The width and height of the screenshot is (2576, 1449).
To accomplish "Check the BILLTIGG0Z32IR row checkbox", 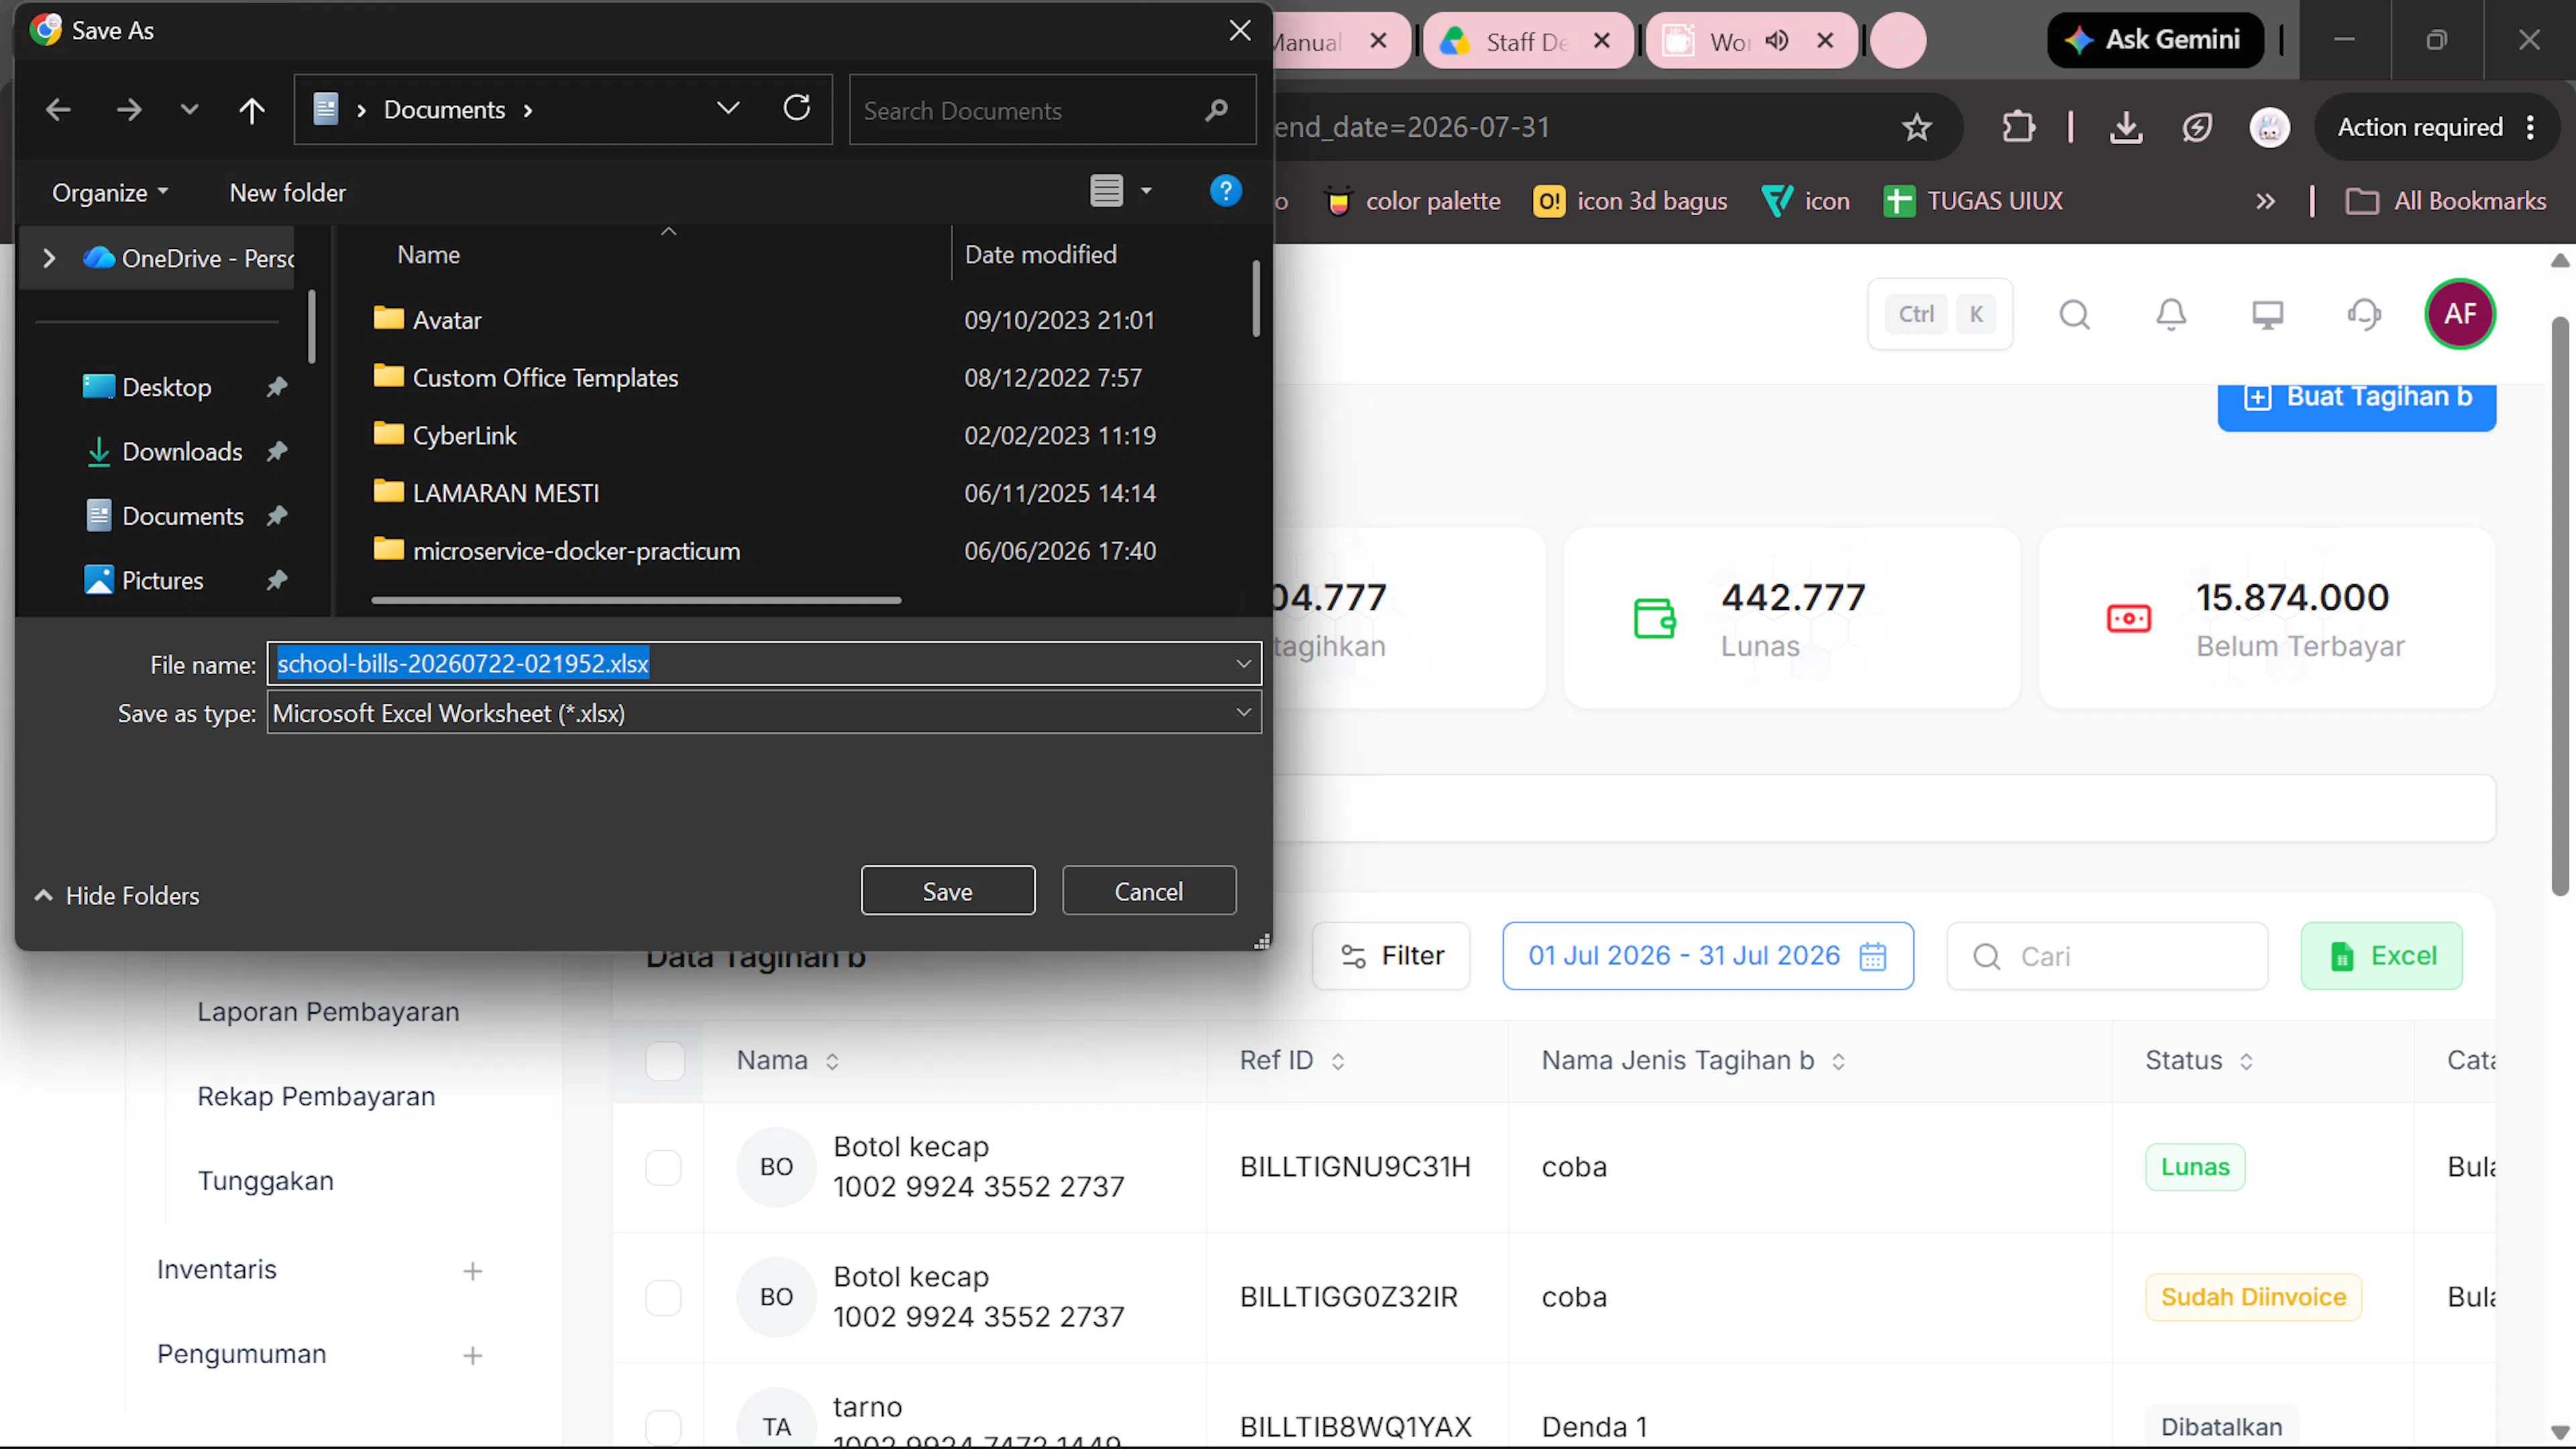I will point(664,1297).
